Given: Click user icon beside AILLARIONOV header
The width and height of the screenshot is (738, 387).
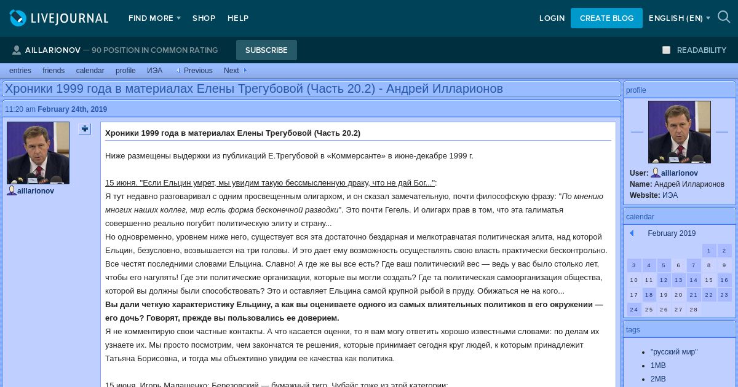Looking at the screenshot, I should (17, 50).
